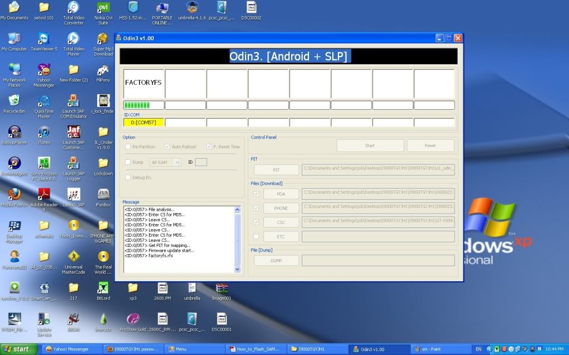Open the Windows Start menu
The height and width of the screenshot is (355, 569).
click(x=18, y=349)
